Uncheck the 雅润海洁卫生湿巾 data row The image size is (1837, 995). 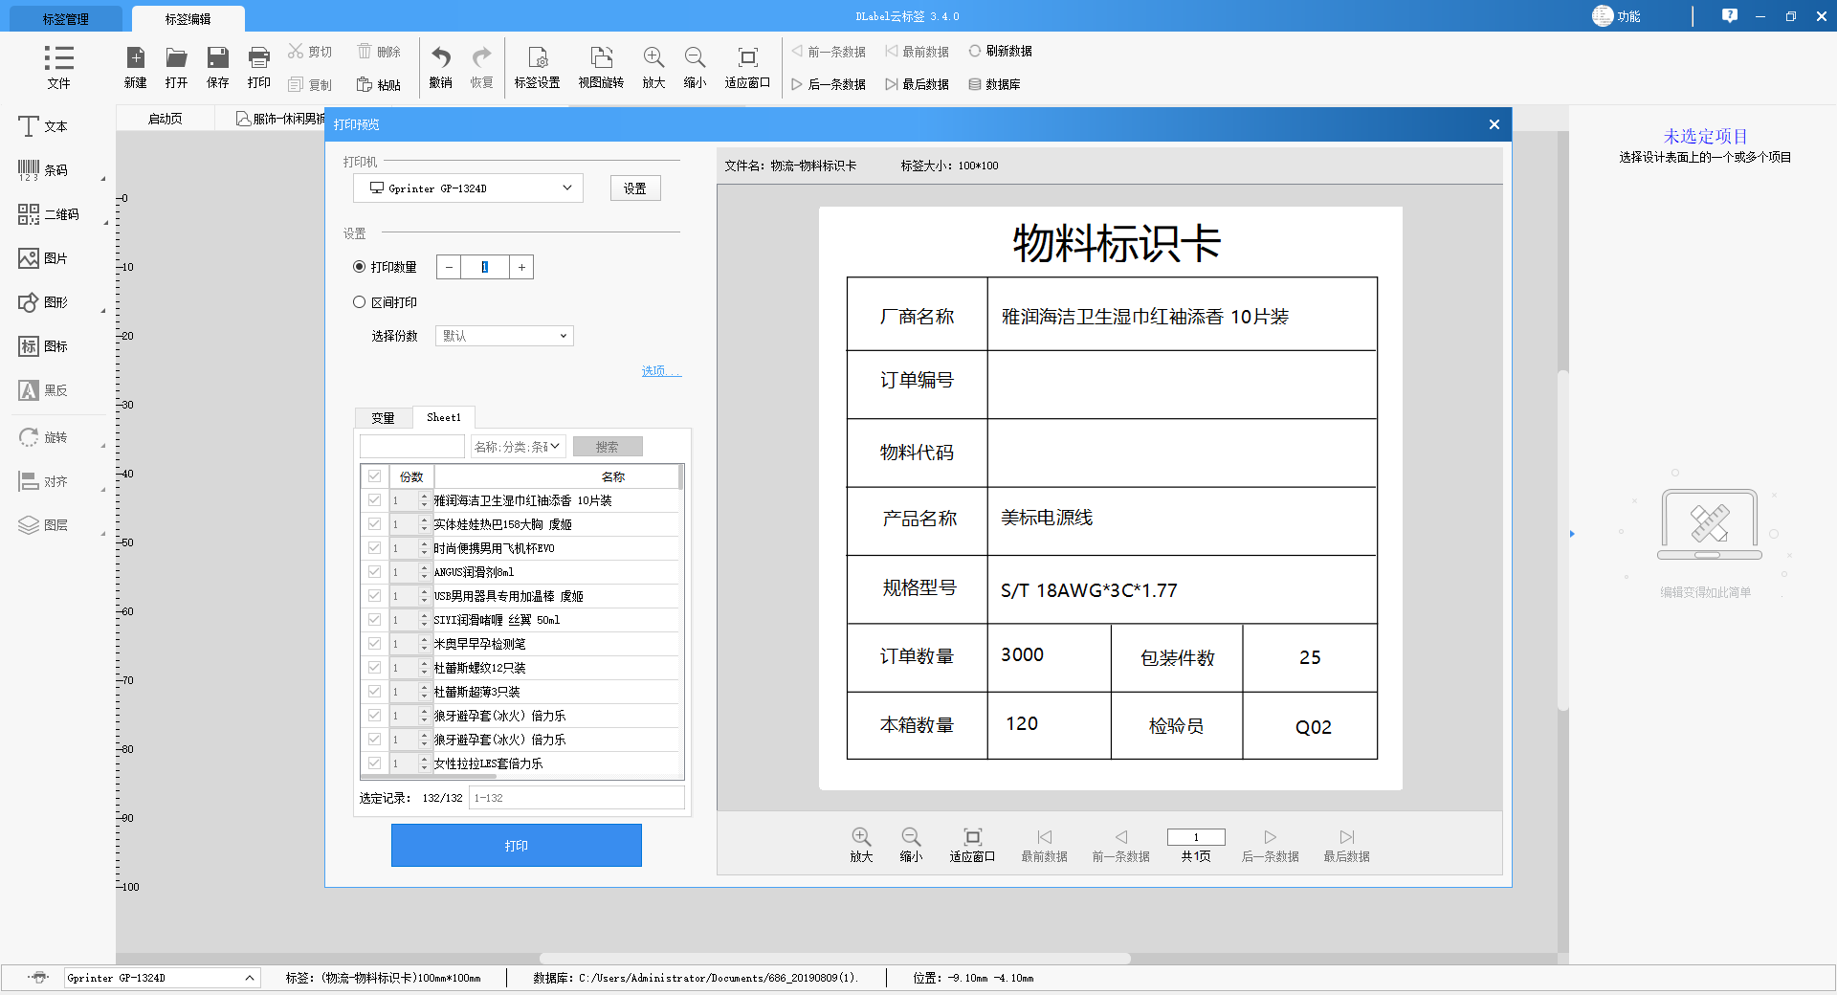pos(373,499)
